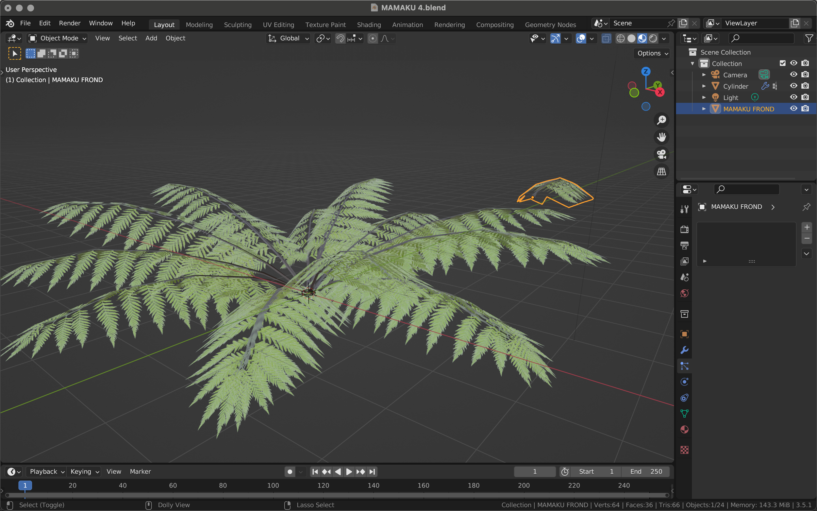
Task: Switch orthographic/perspective grid icon
Action: [661, 172]
